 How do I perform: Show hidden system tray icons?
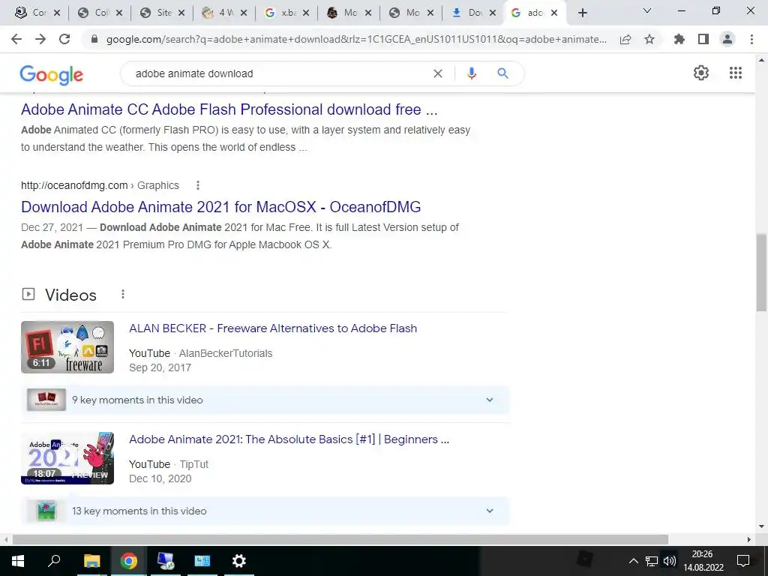[x=633, y=561]
